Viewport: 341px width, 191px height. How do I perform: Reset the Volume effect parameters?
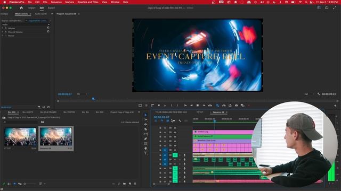[x=48, y=28]
